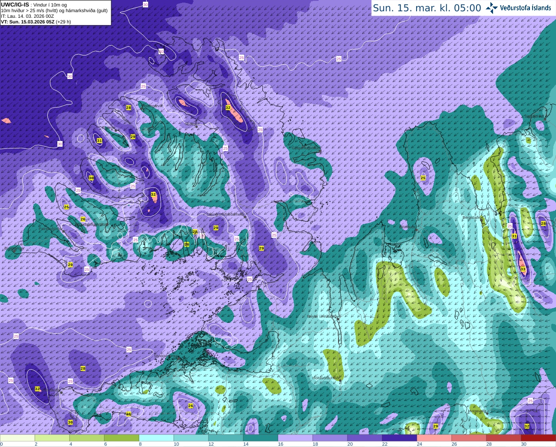The width and height of the screenshot is (556, 447).
Task: Pick the green 6–8 legend swatch
Action: click(122, 438)
